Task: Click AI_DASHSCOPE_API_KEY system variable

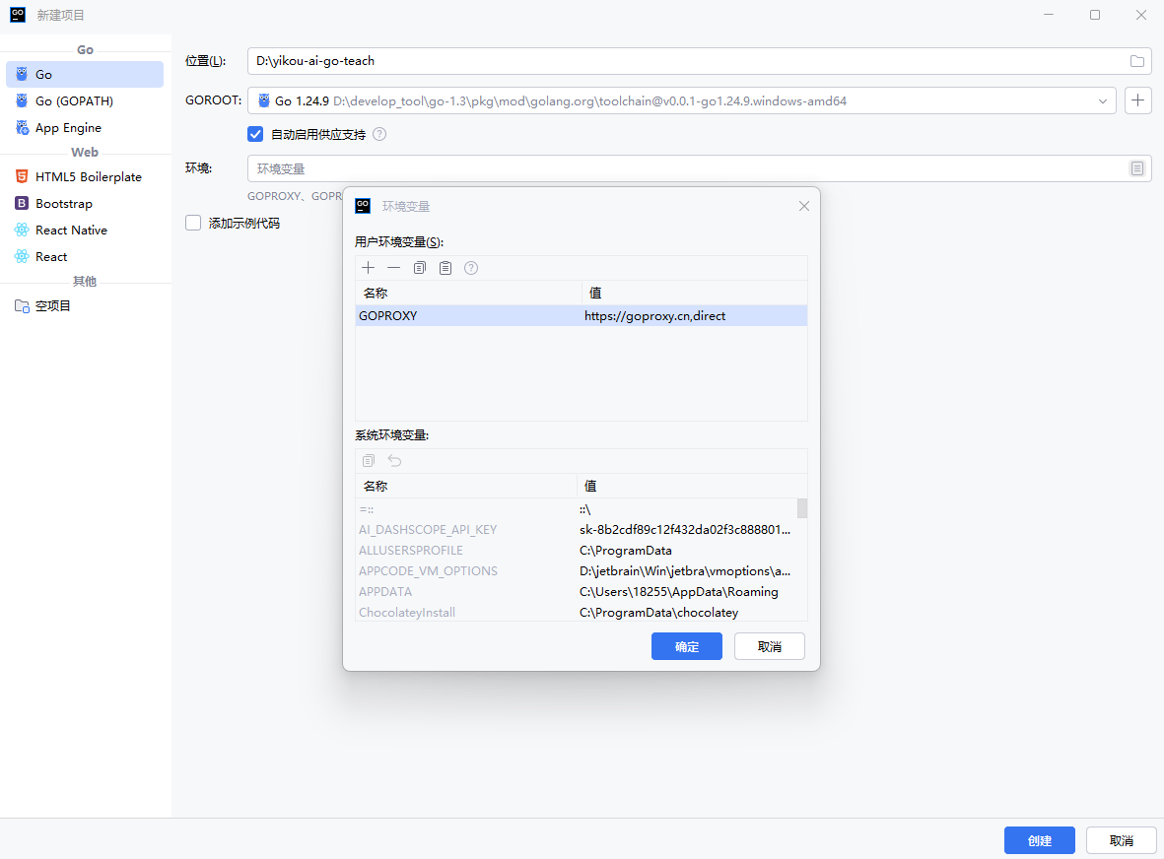Action: pos(428,530)
